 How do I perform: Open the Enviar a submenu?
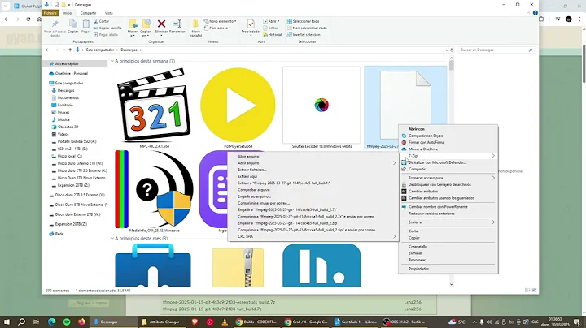pyautogui.click(x=448, y=222)
